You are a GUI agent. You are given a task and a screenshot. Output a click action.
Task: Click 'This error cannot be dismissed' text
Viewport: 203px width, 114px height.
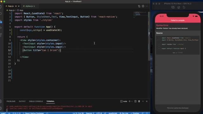[178, 108]
